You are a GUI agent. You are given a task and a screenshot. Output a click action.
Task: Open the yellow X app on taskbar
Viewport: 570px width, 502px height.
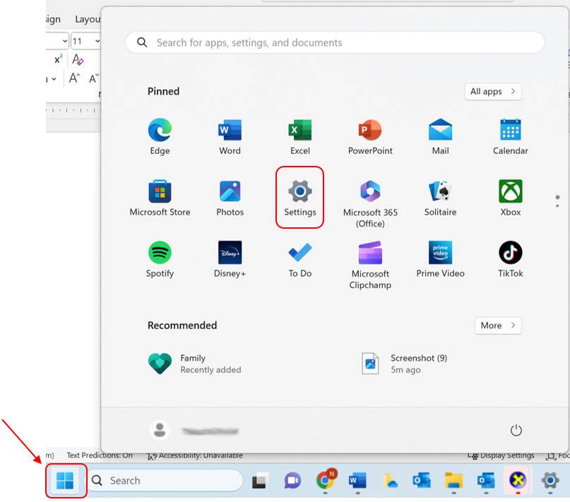(x=518, y=481)
